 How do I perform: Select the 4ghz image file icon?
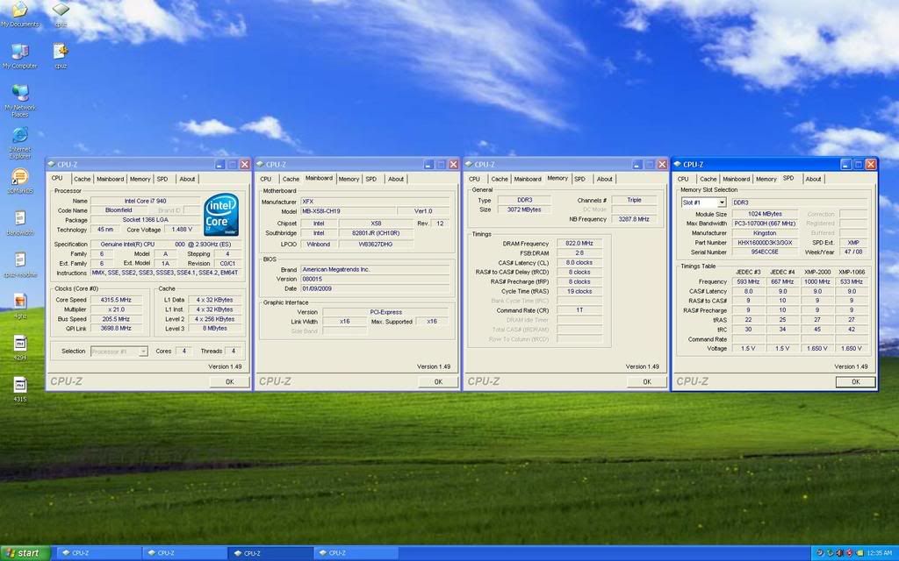(20, 306)
